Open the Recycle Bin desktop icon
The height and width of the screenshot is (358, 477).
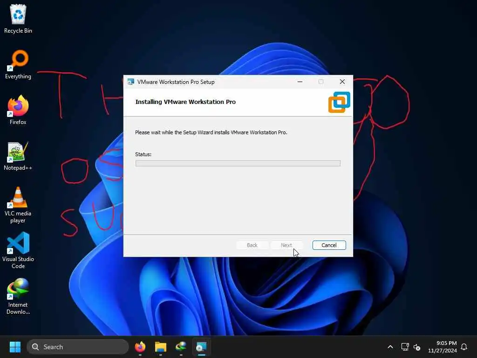18,19
